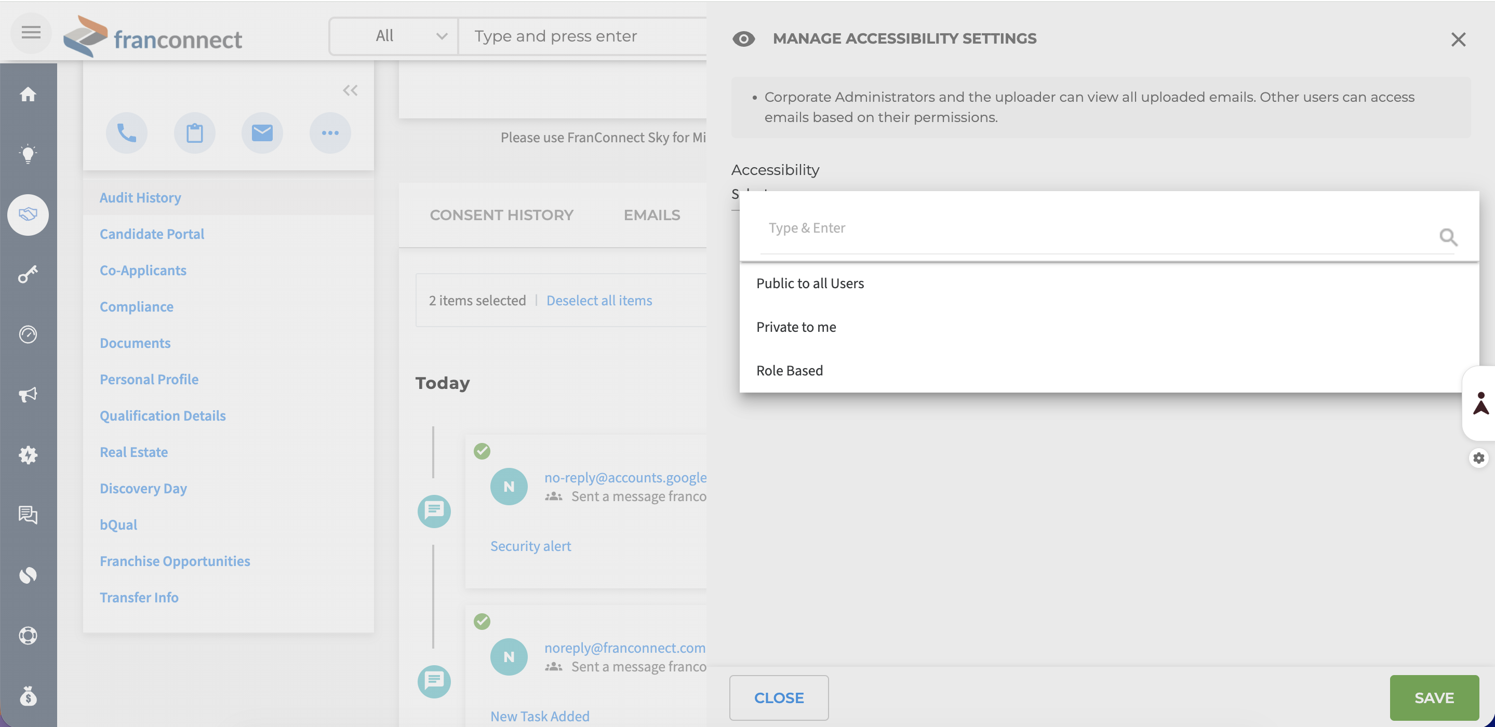Screen dimensions: 1495x727
Task: Open the accessibility figure widget
Action: 1480,403
